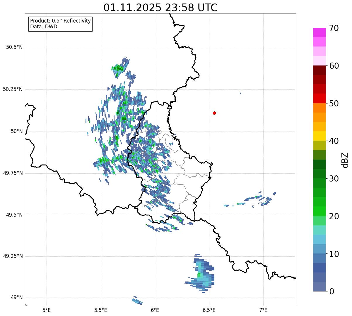Click the yellow colorbar segment above 40
Screen dimensions: 352x316
tap(319, 136)
